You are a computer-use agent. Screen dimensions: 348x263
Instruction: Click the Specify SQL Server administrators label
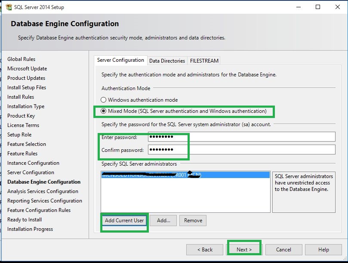tap(139, 164)
